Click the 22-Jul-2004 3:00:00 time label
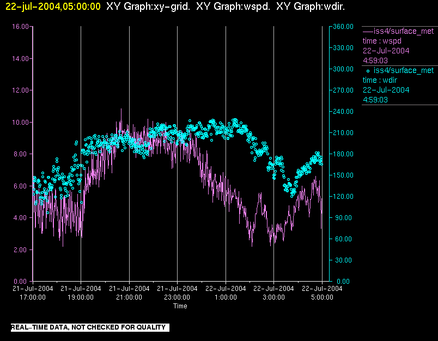The image size is (438, 341). click(273, 293)
